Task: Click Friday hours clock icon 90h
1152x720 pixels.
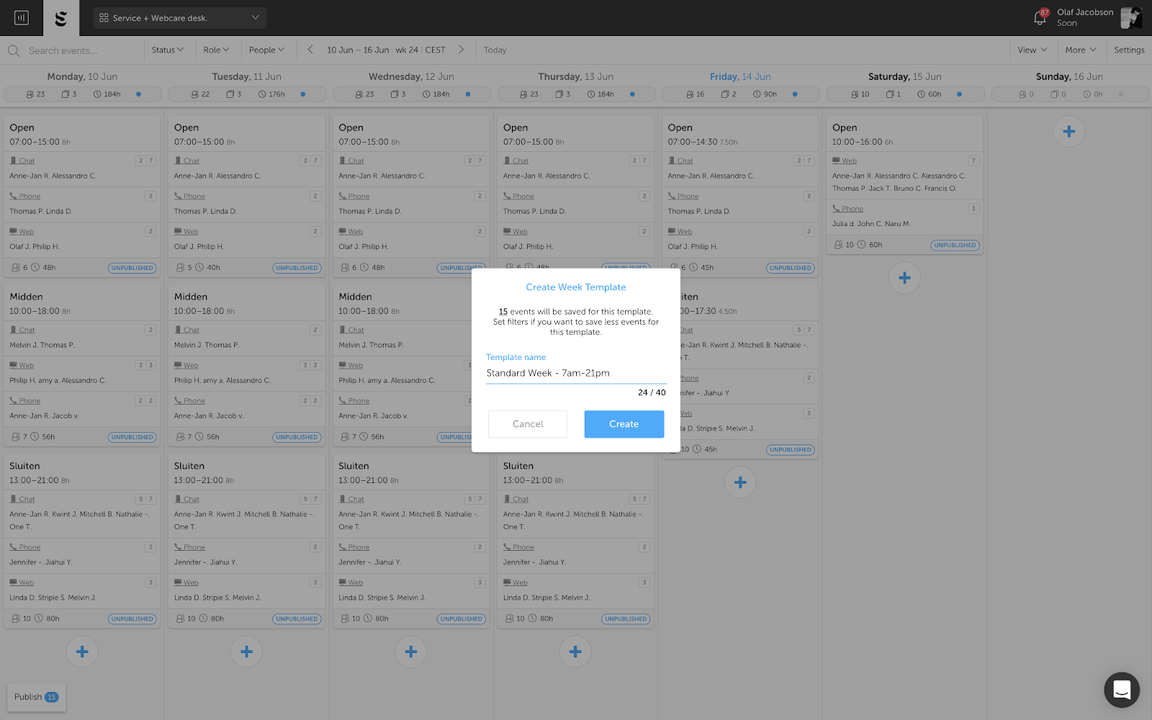Action: (x=757, y=94)
